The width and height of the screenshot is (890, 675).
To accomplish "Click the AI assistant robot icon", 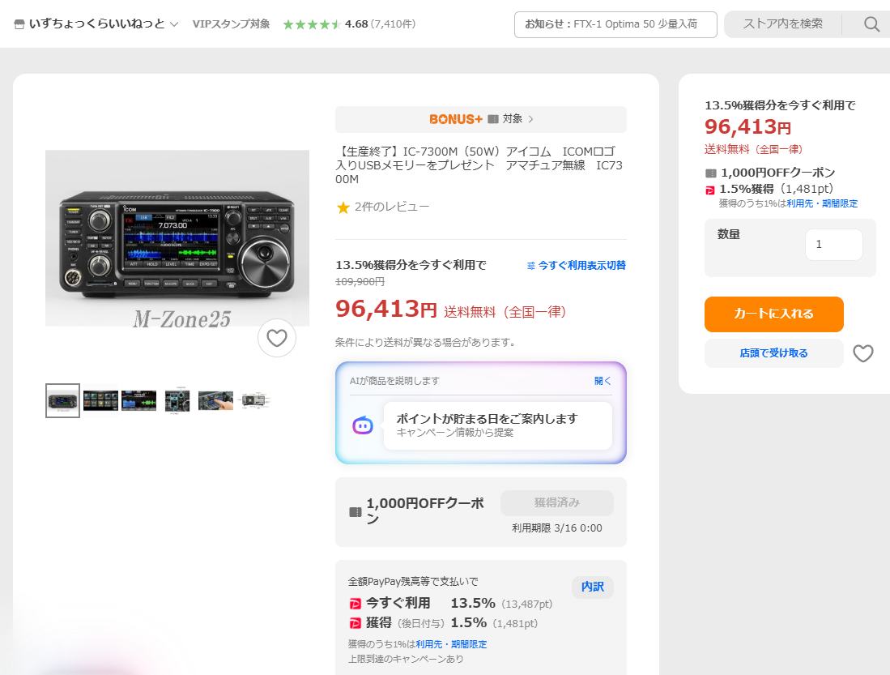I will [363, 425].
